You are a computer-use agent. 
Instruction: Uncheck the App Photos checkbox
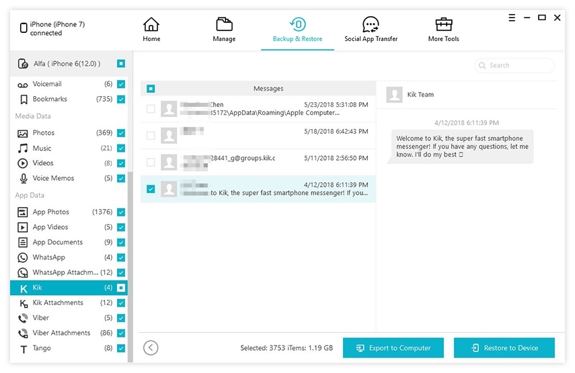pos(121,212)
